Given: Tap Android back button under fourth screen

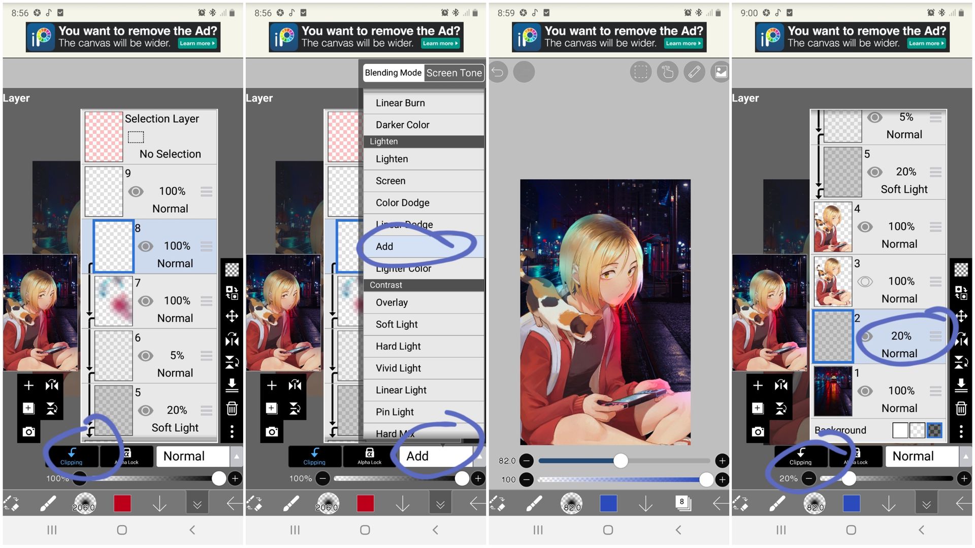Looking at the screenshot, I should pos(921,530).
